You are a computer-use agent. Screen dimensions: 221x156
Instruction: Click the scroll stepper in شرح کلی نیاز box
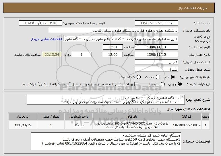(x=182, y=98)
